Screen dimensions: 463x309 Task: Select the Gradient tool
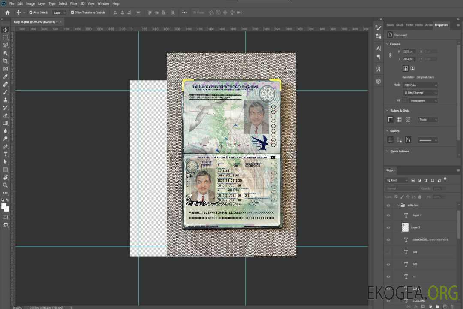(5, 123)
